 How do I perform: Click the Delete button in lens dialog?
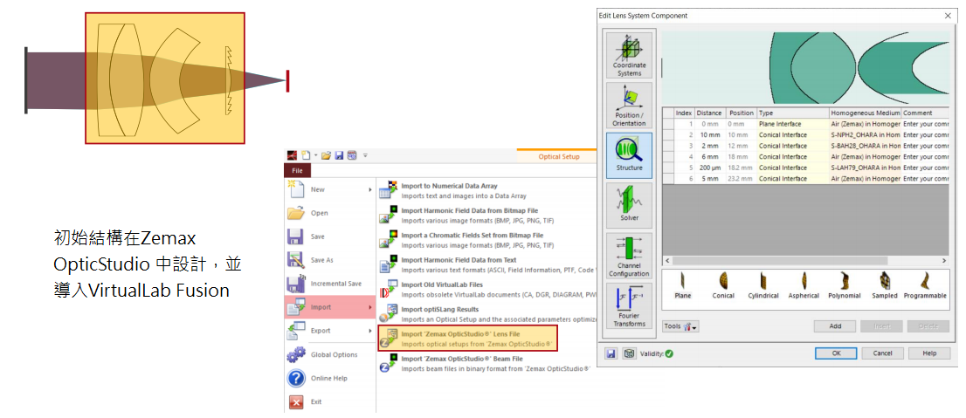(x=928, y=326)
